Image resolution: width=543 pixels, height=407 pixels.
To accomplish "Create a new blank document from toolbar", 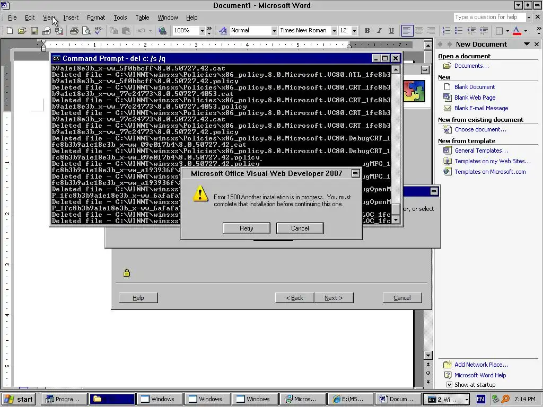I will (x=10, y=31).
